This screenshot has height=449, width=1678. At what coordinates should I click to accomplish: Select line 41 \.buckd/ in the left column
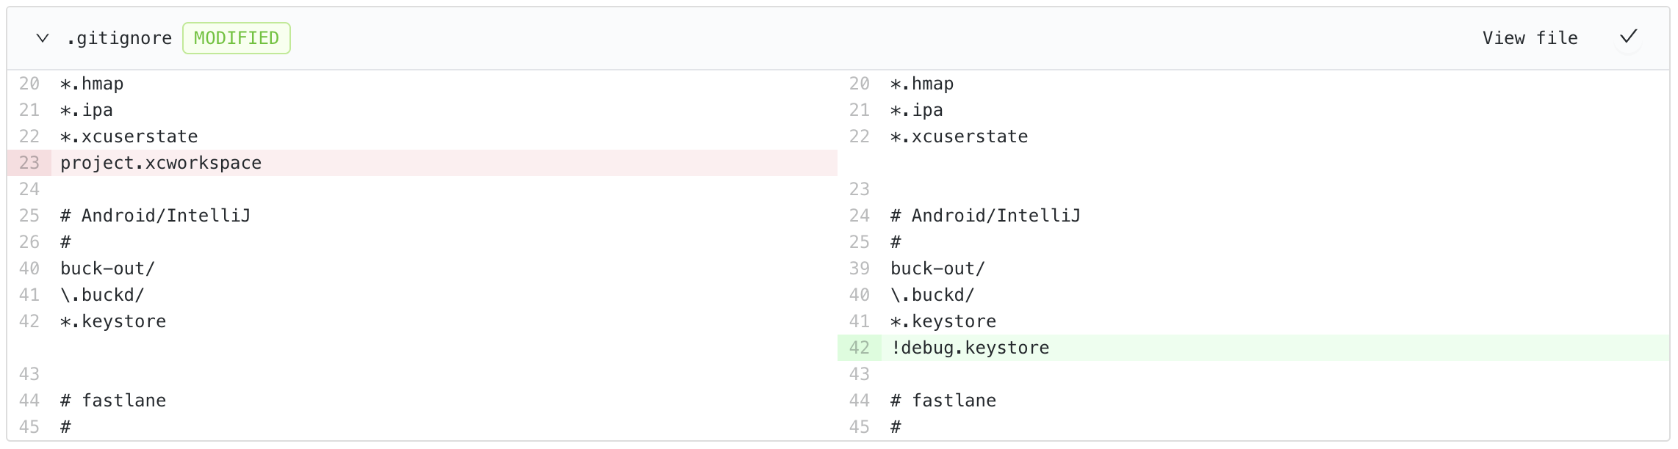pos(101,295)
